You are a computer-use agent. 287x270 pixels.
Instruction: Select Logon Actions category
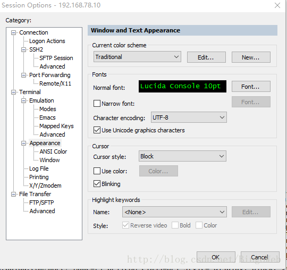47,41
